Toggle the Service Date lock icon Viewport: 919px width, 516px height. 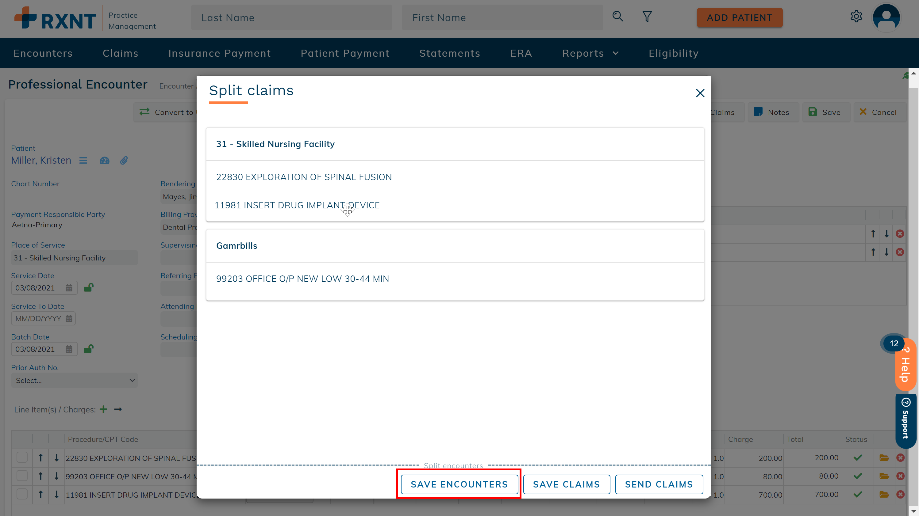click(x=88, y=287)
